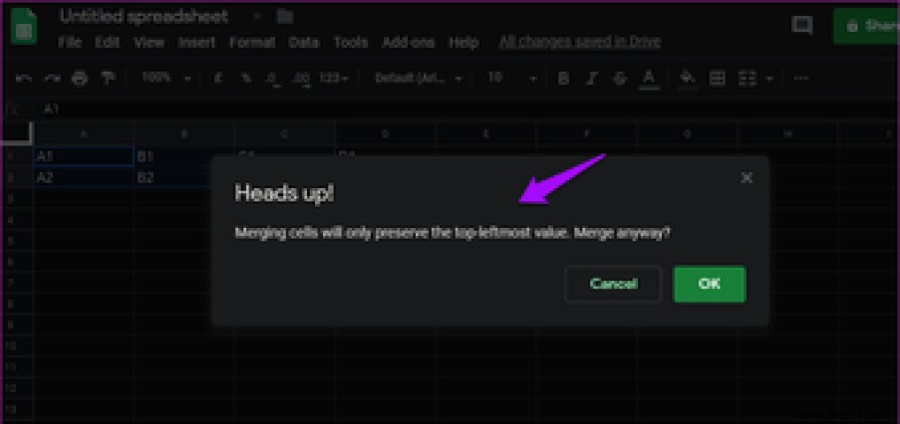
Task: Open the Format menu
Action: (x=252, y=43)
